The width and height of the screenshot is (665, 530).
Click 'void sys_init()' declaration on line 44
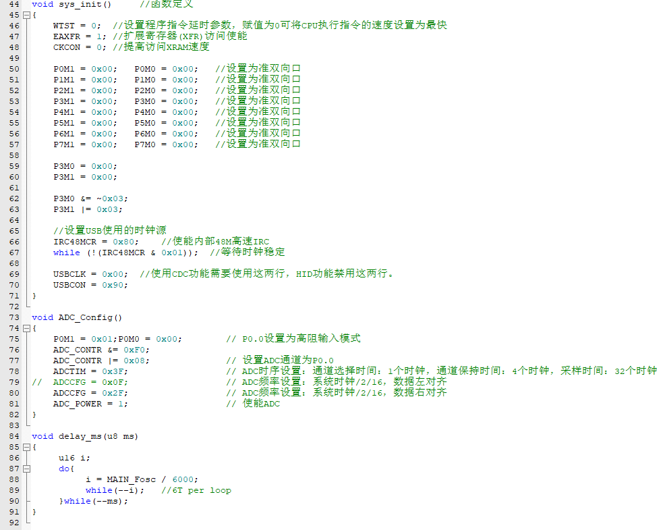[71, 4]
